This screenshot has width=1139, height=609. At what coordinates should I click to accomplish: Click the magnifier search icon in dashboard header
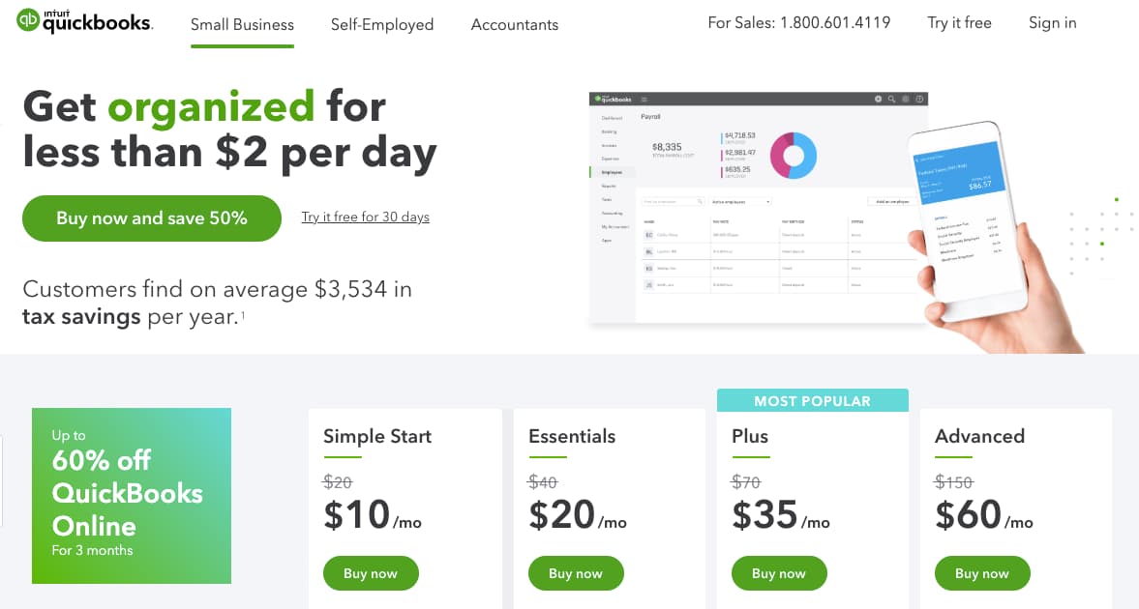point(892,99)
